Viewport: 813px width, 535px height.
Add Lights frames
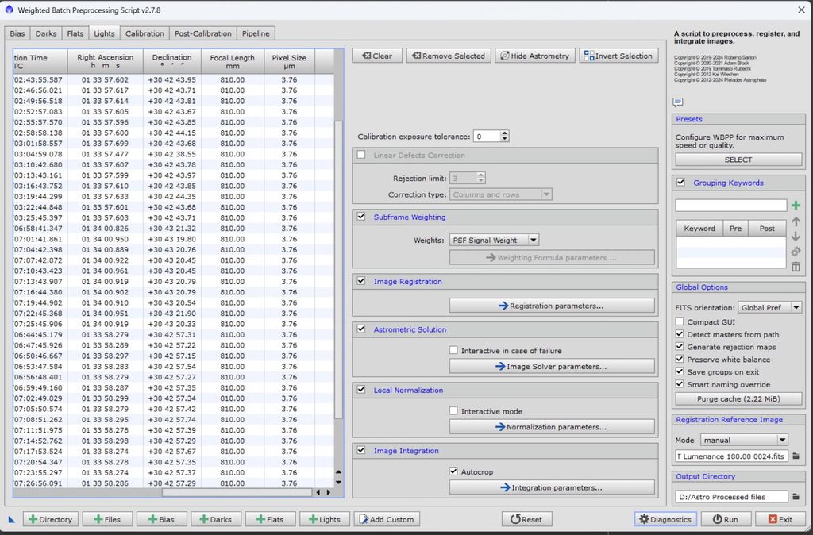[325, 519]
